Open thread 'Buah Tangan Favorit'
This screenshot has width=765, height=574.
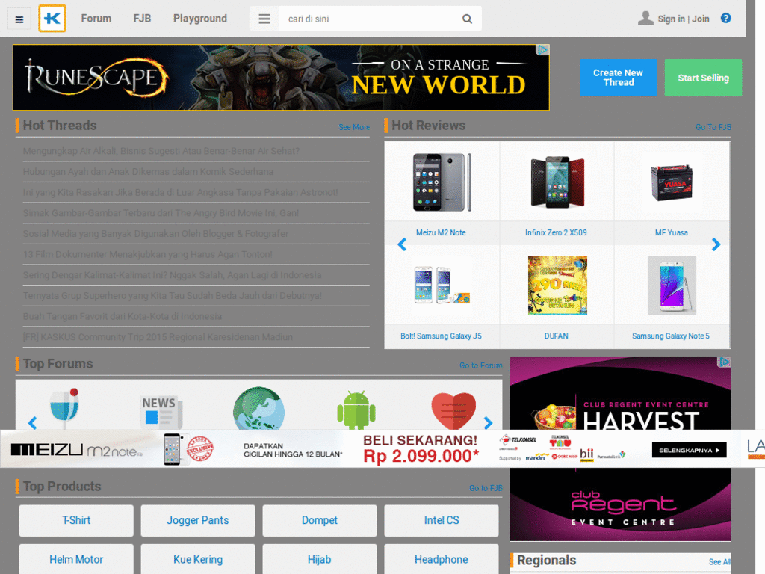[x=122, y=316]
